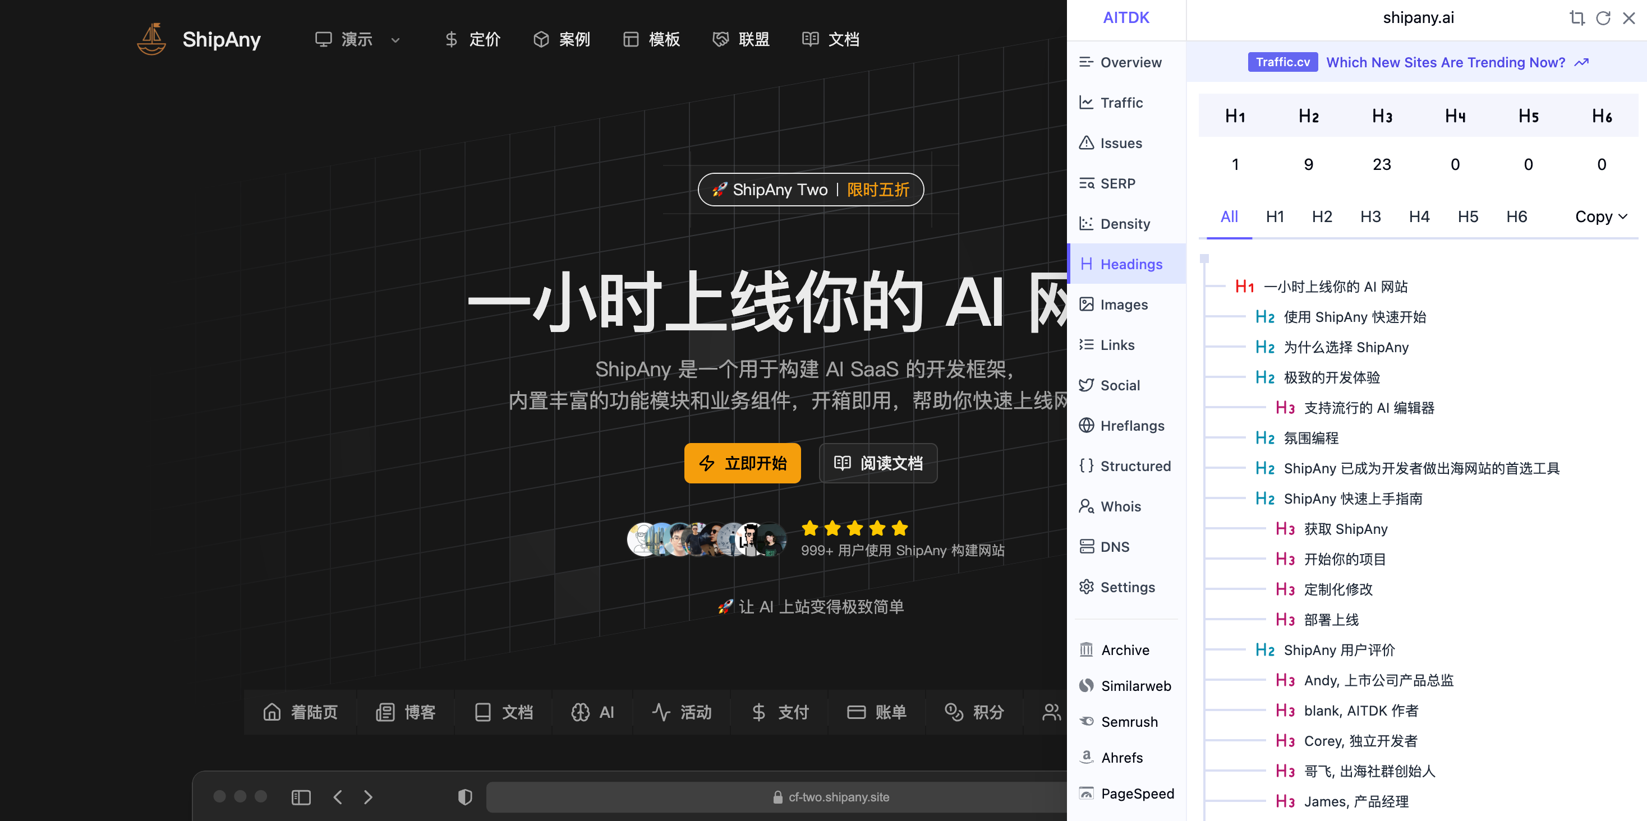The height and width of the screenshot is (821, 1647).
Task: Click the 阅读文档 button
Action: tap(878, 463)
